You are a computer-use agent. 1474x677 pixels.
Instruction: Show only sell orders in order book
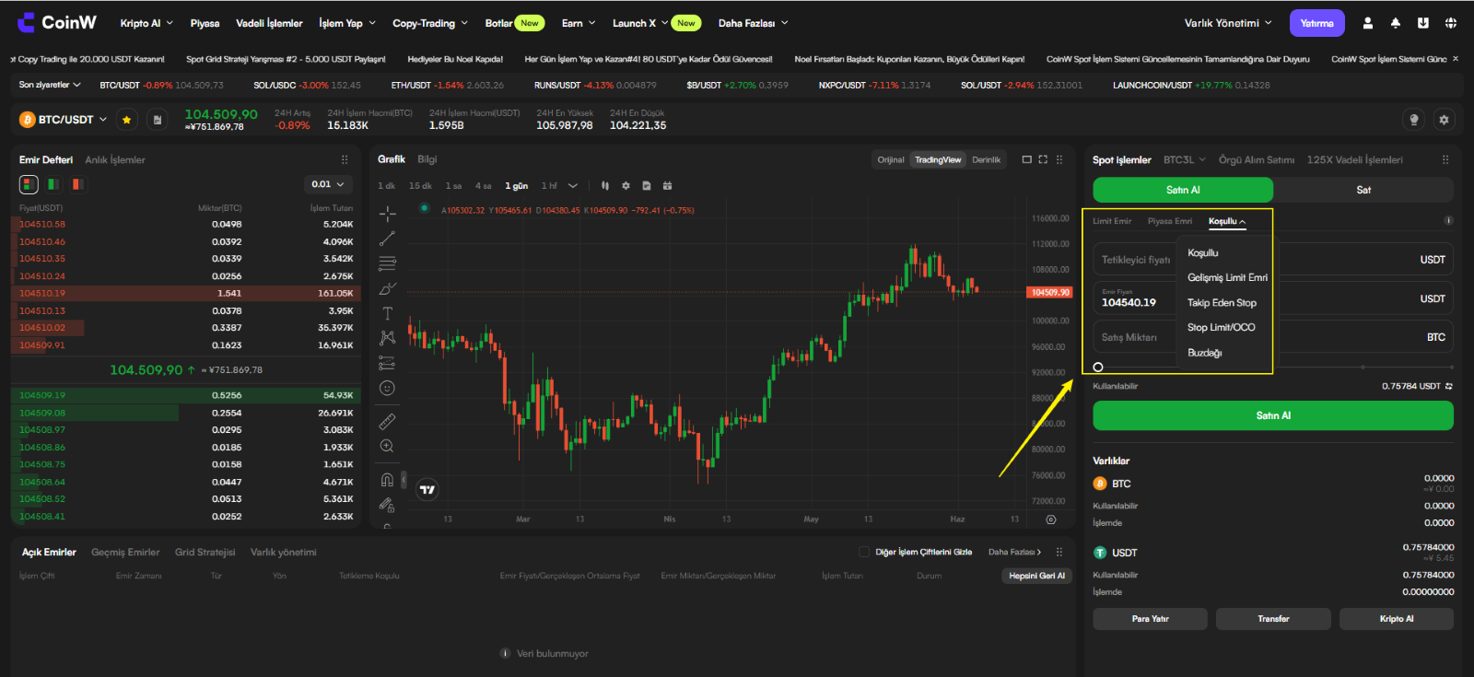[78, 184]
